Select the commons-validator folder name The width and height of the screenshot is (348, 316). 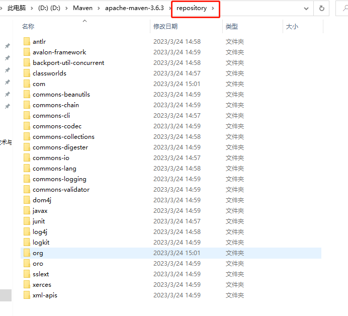click(x=61, y=189)
